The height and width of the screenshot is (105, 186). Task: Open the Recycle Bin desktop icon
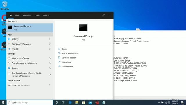[5, 5]
